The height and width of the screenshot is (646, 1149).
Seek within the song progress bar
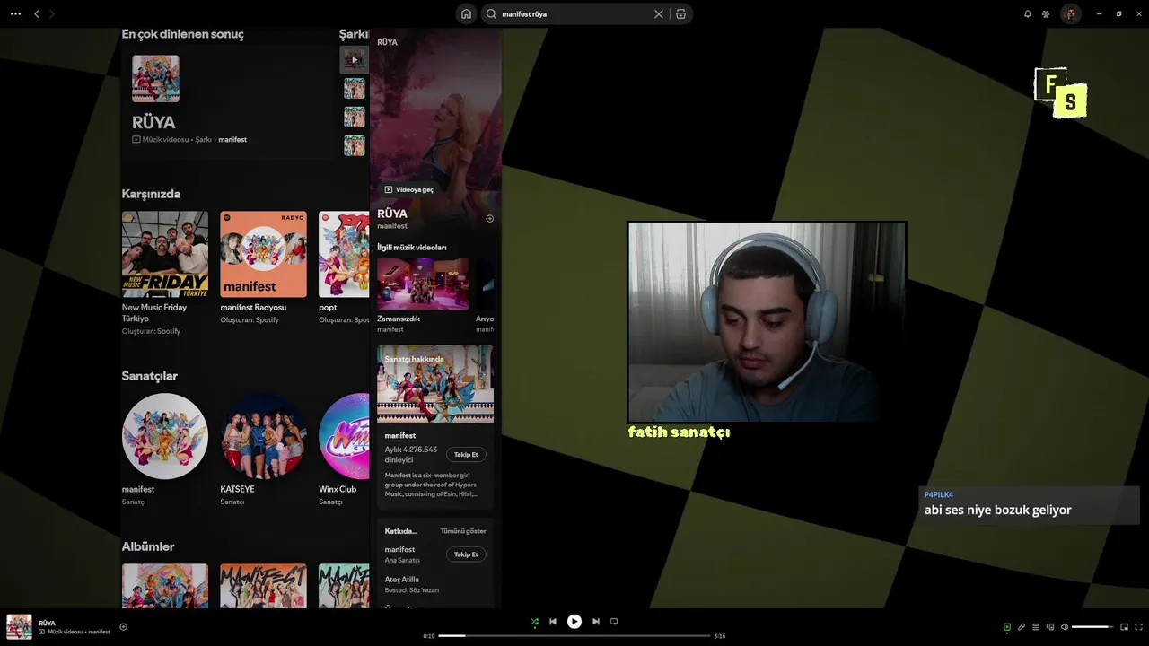coord(574,635)
